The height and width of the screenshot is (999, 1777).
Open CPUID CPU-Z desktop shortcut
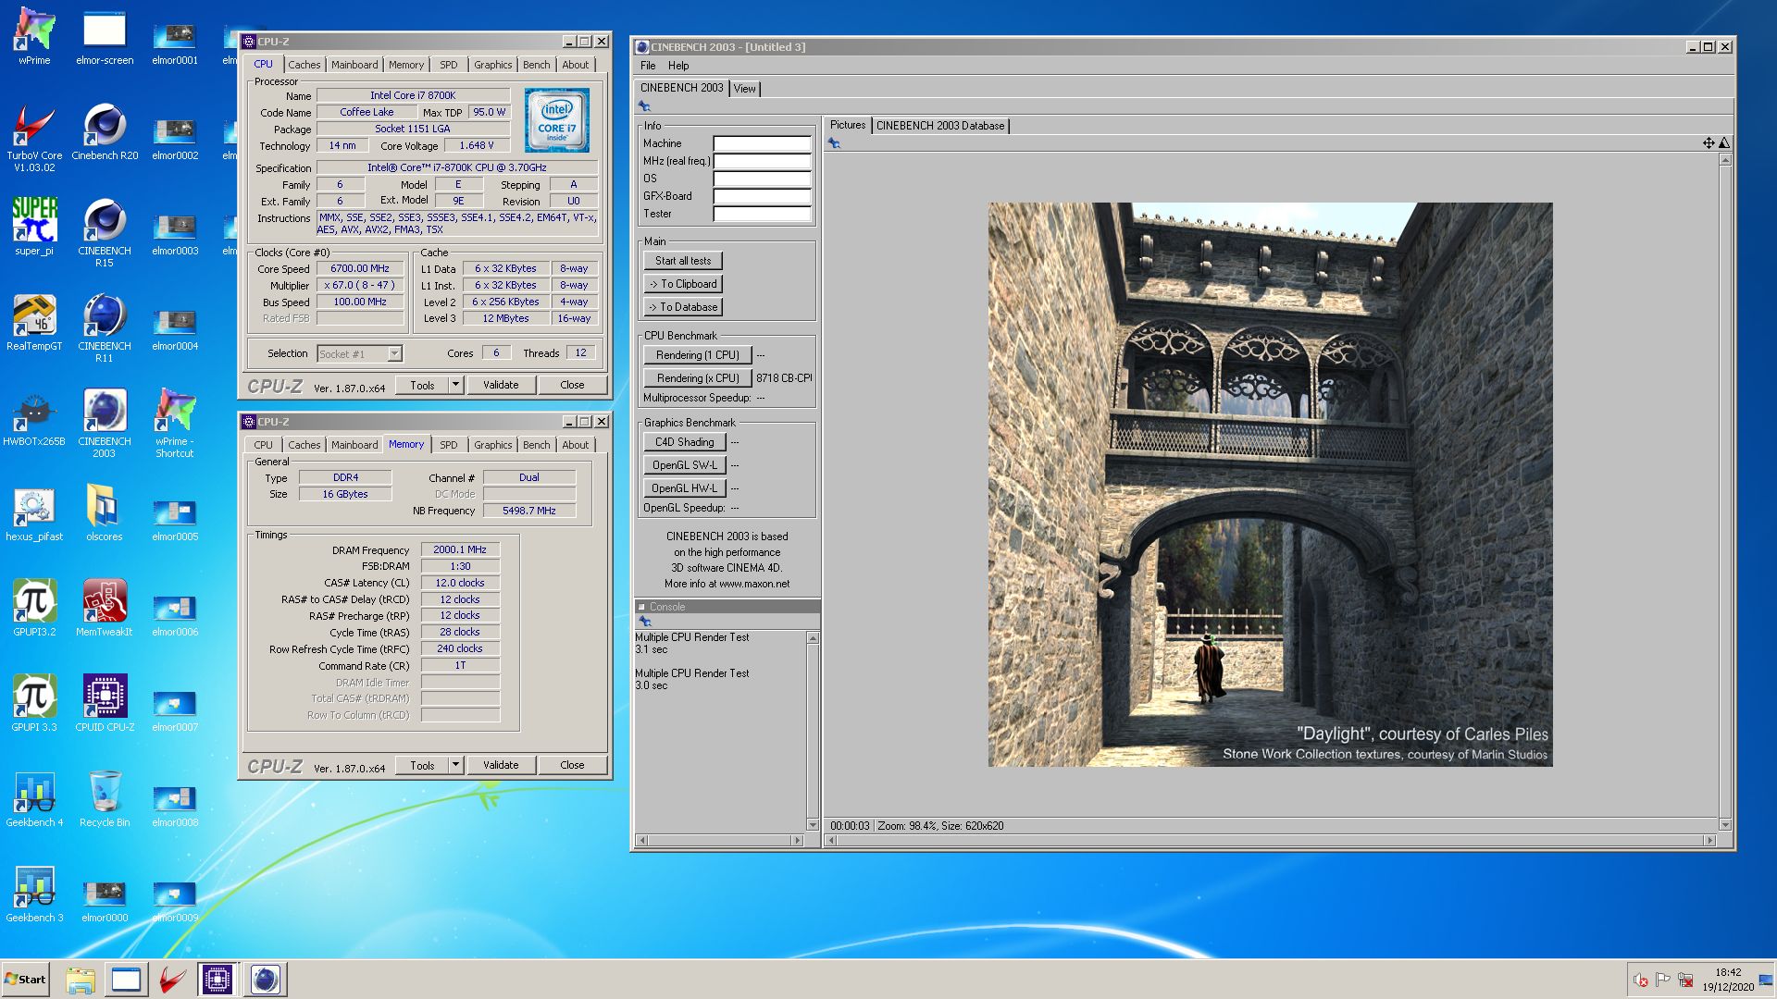(105, 704)
